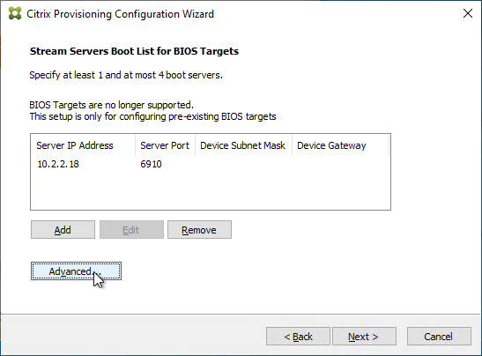Image resolution: width=482 pixels, height=356 pixels.
Task: Close the Configuration Wizard window
Action: pyautogui.click(x=468, y=13)
